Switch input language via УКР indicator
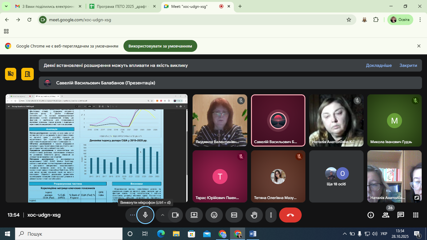This screenshot has width=427, height=240. pos(384,234)
